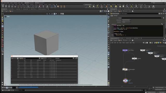Add a Volume Light from the shelf
The height and width of the screenshot is (93, 166).
click(x=107, y=7)
